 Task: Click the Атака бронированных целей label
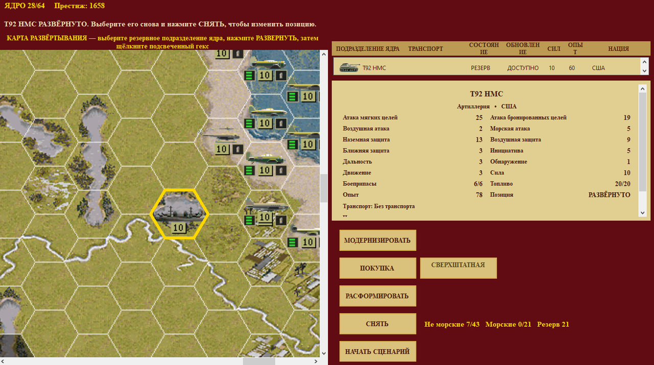(528, 117)
